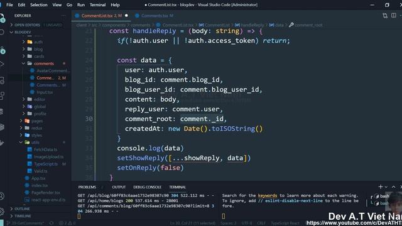Open FetchData.ts in explorer
The image size is (402, 226).
coord(42,149)
